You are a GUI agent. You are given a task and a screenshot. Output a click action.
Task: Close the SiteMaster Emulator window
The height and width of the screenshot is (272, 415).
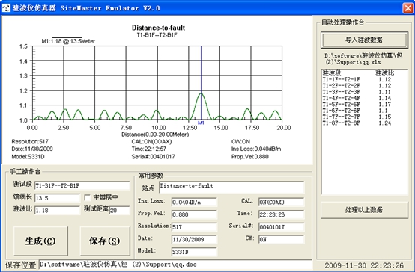tap(408, 8)
